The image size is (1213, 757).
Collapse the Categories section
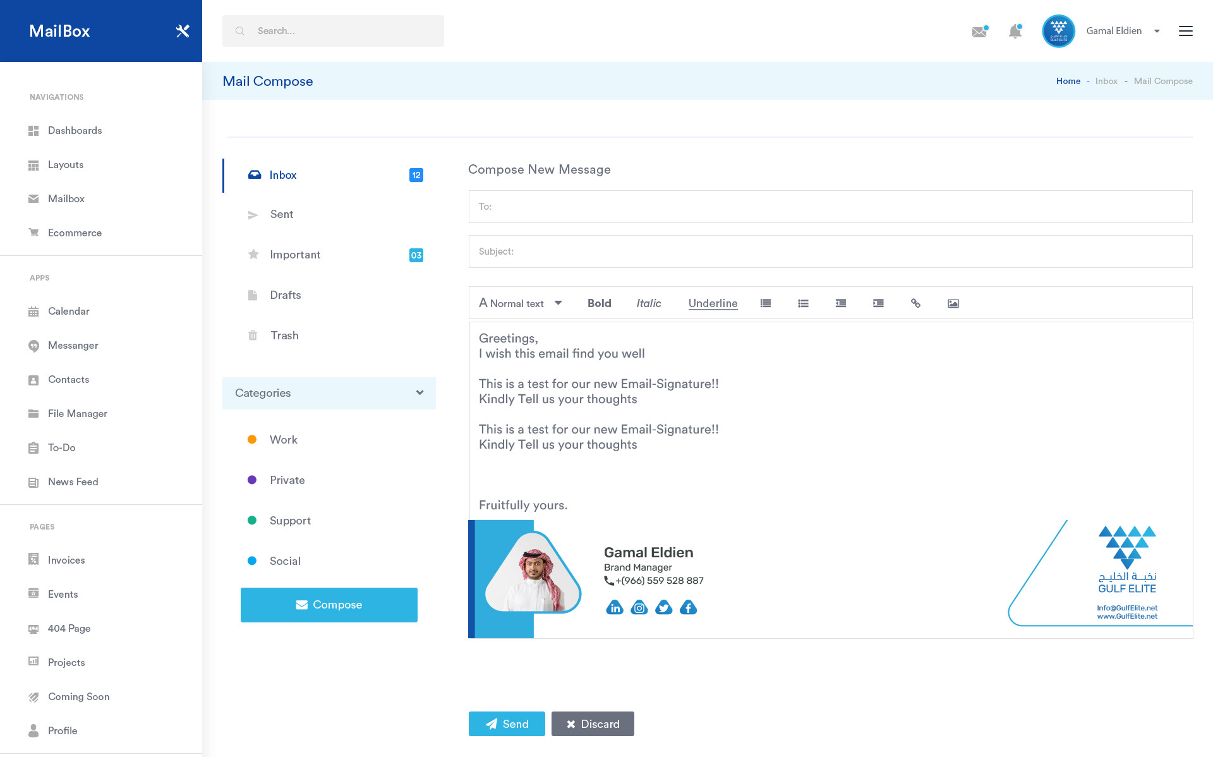click(x=419, y=392)
